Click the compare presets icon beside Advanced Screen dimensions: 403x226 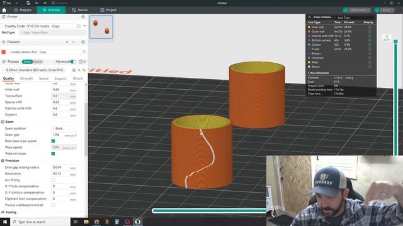click(81, 62)
